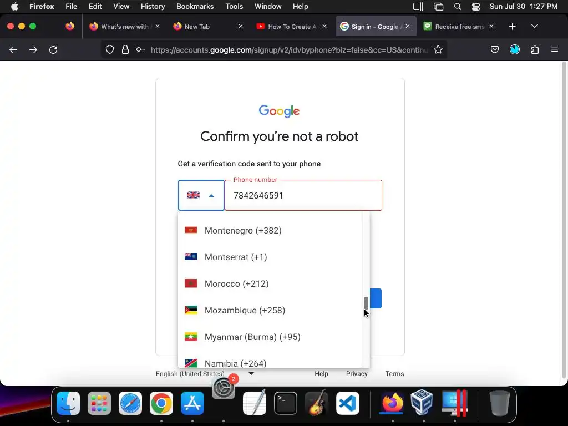Switch to 'How To Create A' YouTube tab
Viewport: 568px width, 426px height.
coord(292,27)
